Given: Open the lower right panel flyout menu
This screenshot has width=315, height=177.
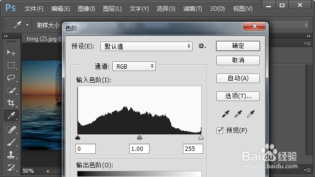Looking at the screenshot, I should click(307, 170).
